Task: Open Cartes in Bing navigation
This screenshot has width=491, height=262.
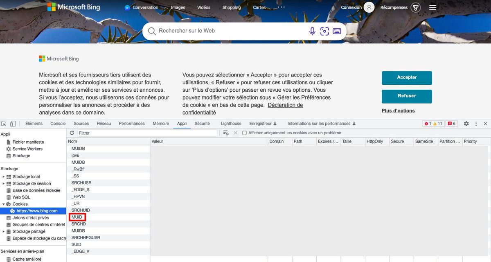Action: [259, 7]
